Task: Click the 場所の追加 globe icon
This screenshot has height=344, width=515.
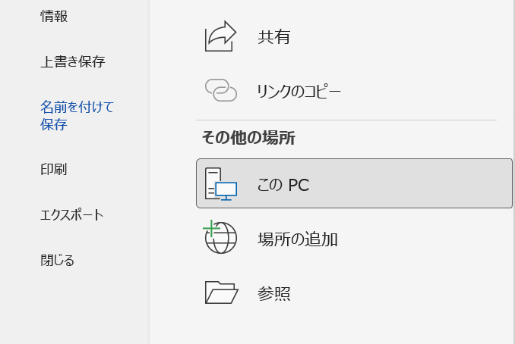Action: pyautogui.click(x=221, y=239)
